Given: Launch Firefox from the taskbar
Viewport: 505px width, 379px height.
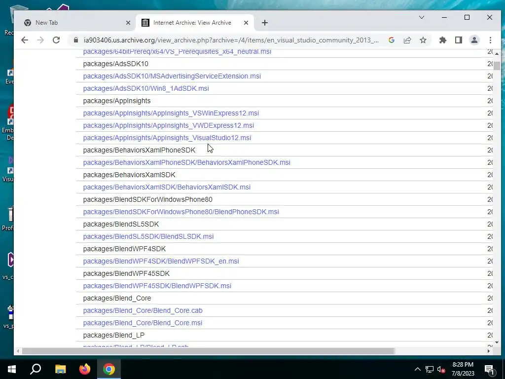Looking at the screenshot, I should (x=85, y=369).
